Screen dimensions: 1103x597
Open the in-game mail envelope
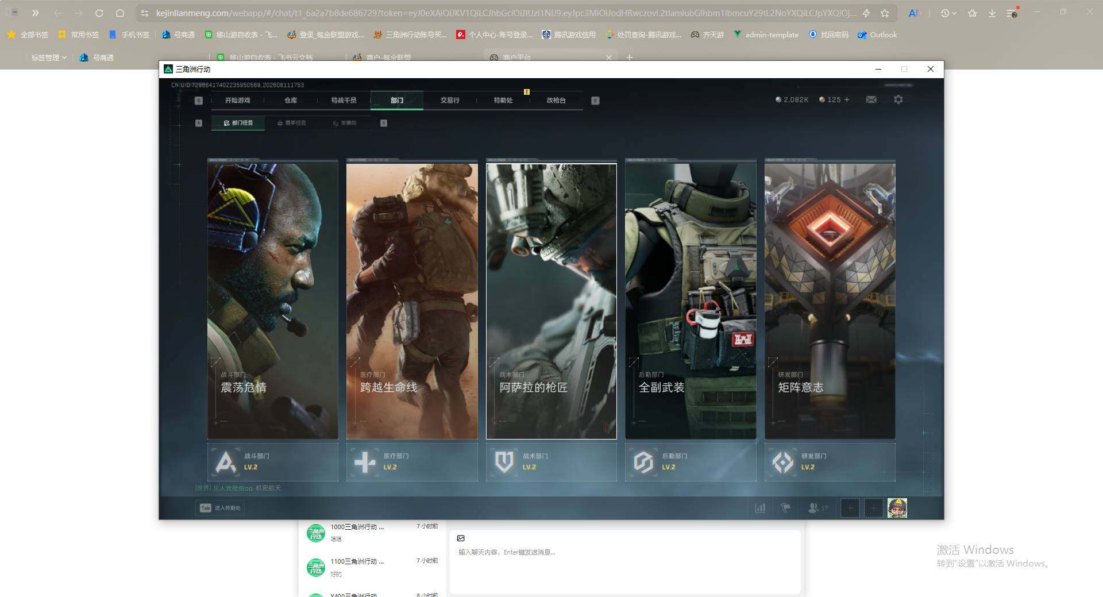click(871, 99)
